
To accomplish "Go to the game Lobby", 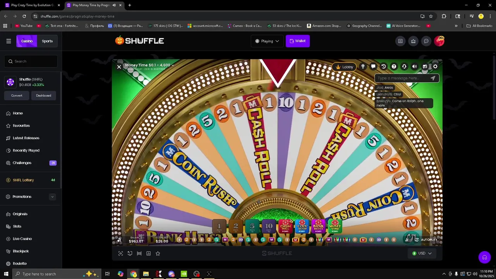I will [344, 67].
